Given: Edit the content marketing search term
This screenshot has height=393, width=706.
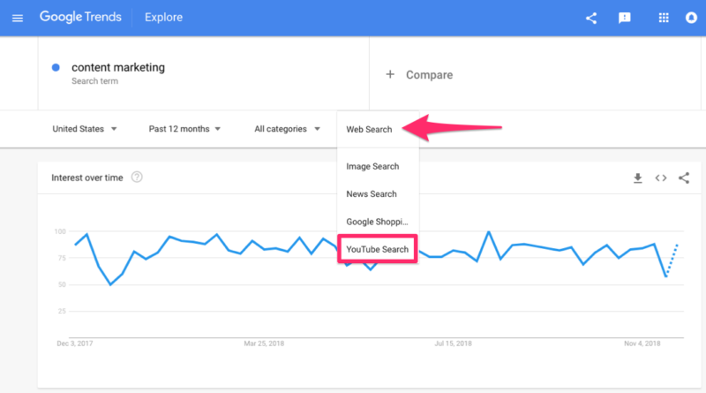Looking at the screenshot, I should [117, 67].
